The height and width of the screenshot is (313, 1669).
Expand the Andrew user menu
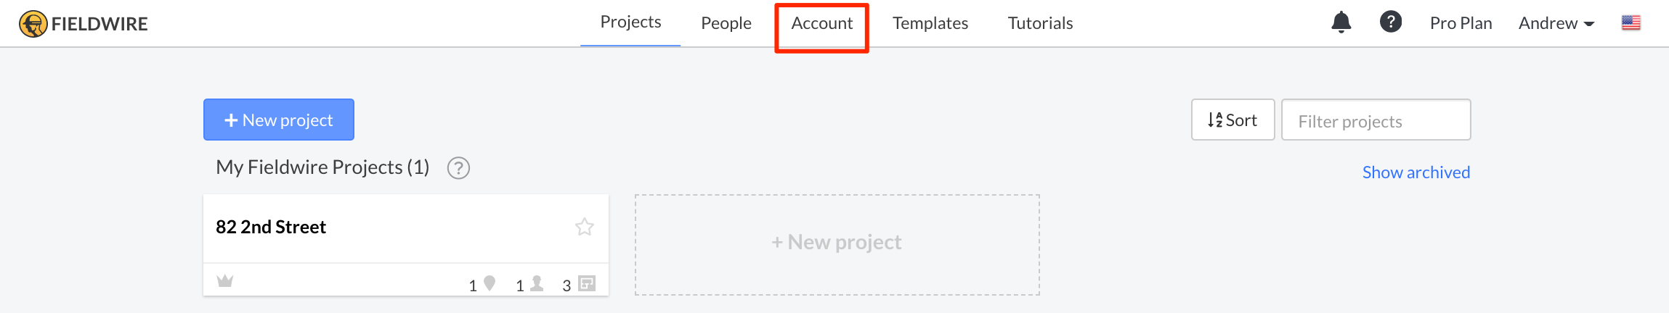(x=1556, y=23)
